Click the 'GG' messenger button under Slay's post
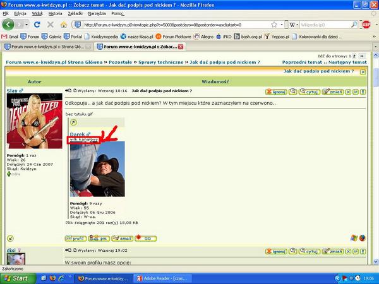The width and height of the screenshot is (379, 284). [x=145, y=238]
